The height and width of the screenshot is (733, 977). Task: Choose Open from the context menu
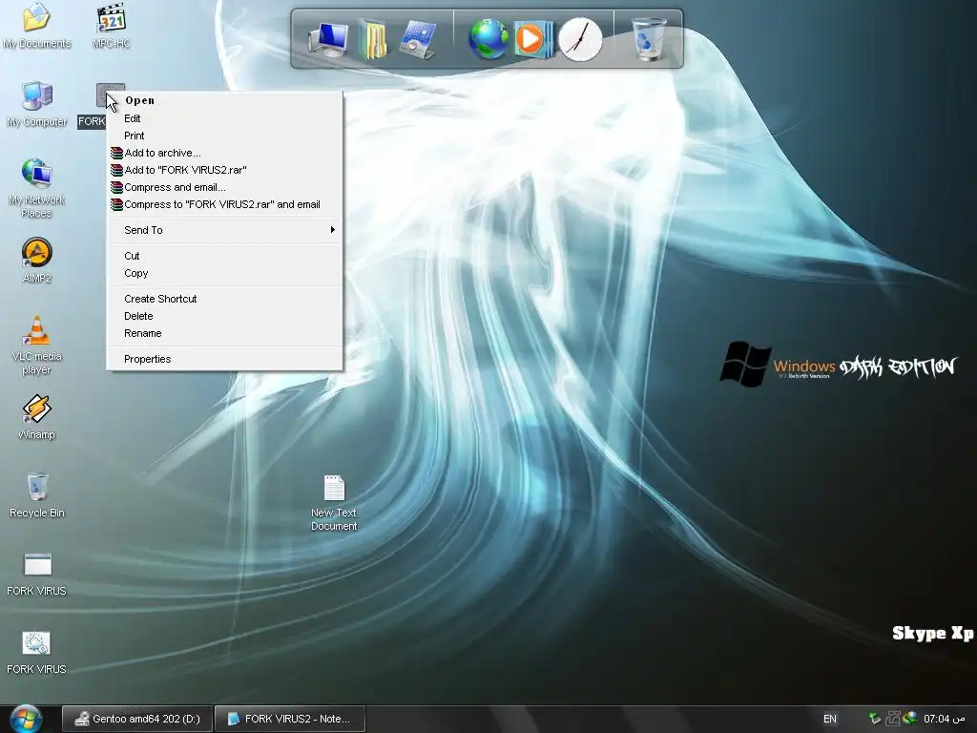click(224, 100)
